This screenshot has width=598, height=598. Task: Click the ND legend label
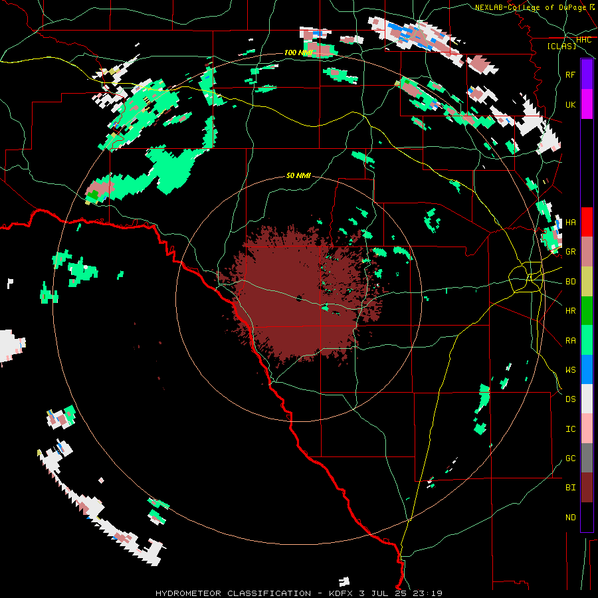click(x=571, y=518)
